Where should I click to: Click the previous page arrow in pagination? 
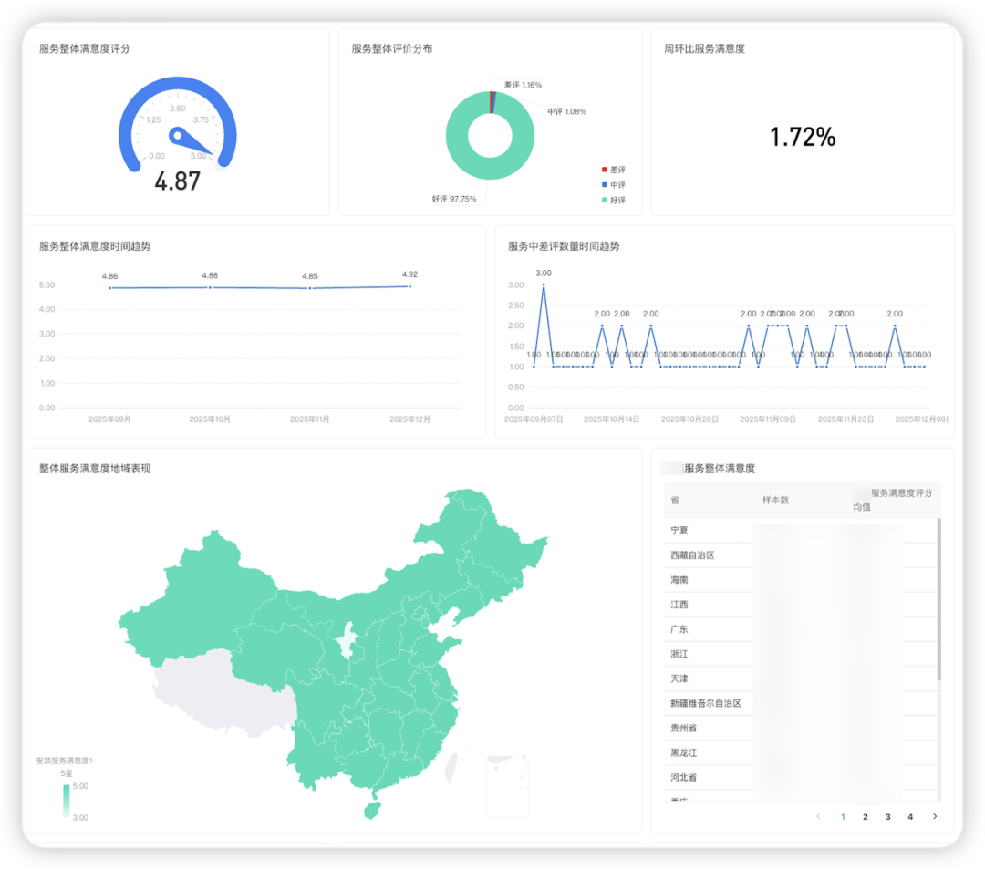[818, 816]
